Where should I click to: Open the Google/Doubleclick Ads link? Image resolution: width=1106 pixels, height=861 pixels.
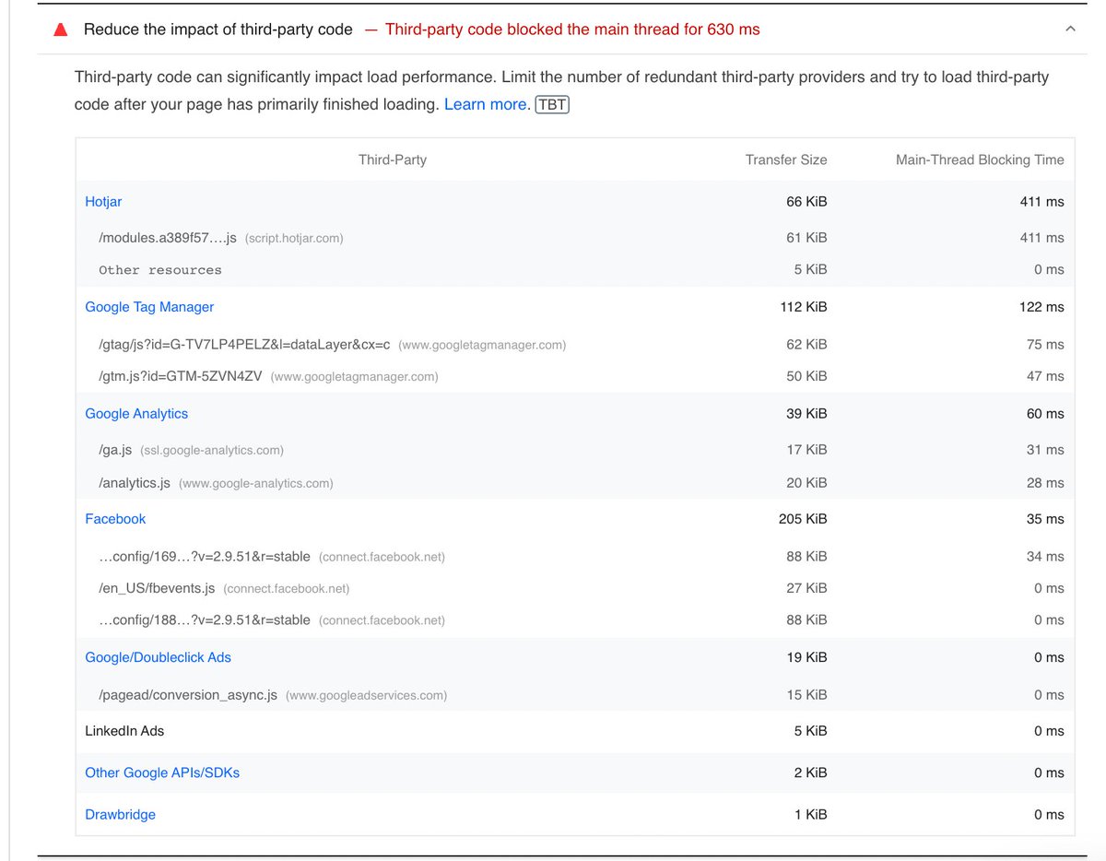[x=158, y=657]
